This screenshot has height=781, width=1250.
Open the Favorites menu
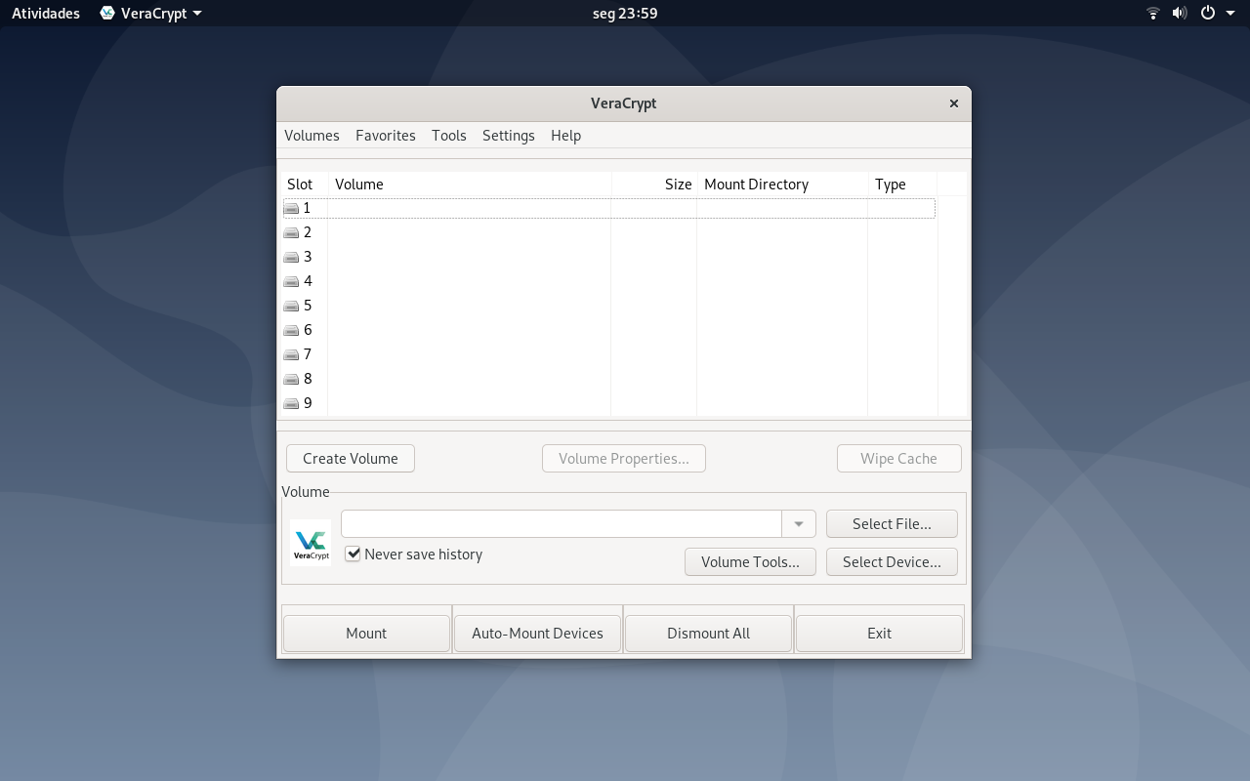pos(386,136)
